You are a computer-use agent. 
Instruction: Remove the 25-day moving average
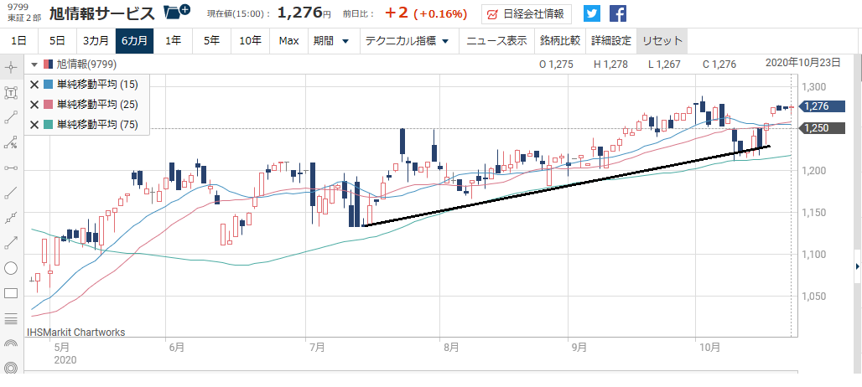click(34, 105)
